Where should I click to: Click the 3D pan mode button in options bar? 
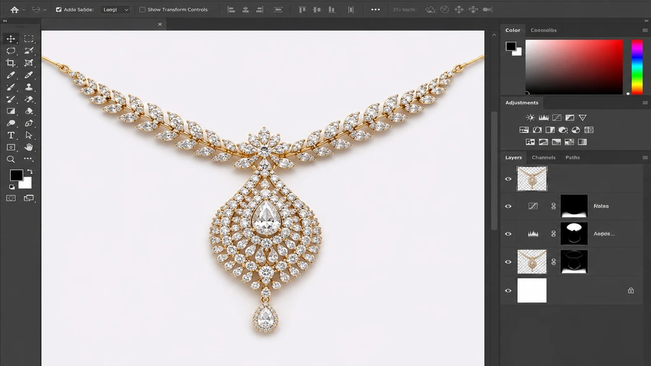point(459,10)
